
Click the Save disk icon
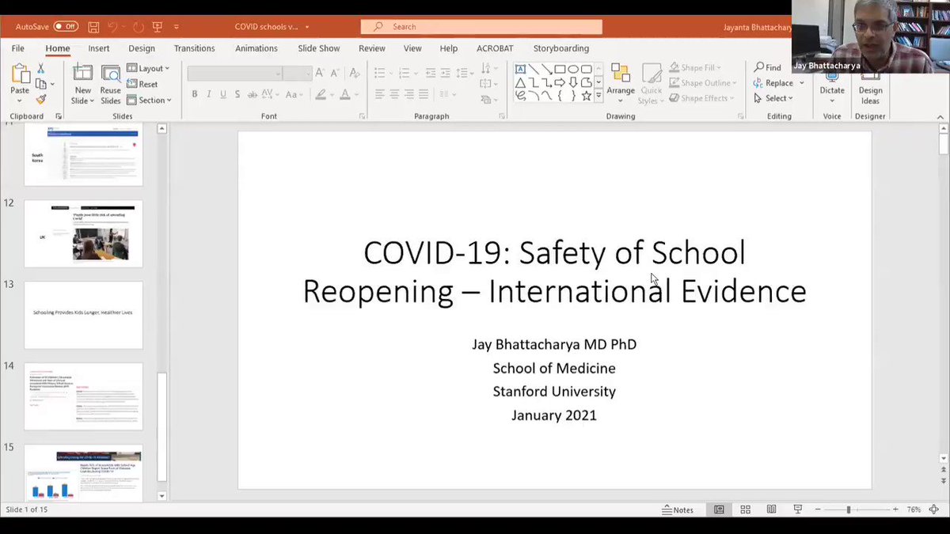coord(93,26)
